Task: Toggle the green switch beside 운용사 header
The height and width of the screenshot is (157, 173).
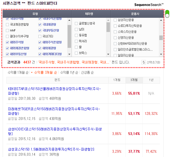Action: pyautogui.click(x=167, y=14)
